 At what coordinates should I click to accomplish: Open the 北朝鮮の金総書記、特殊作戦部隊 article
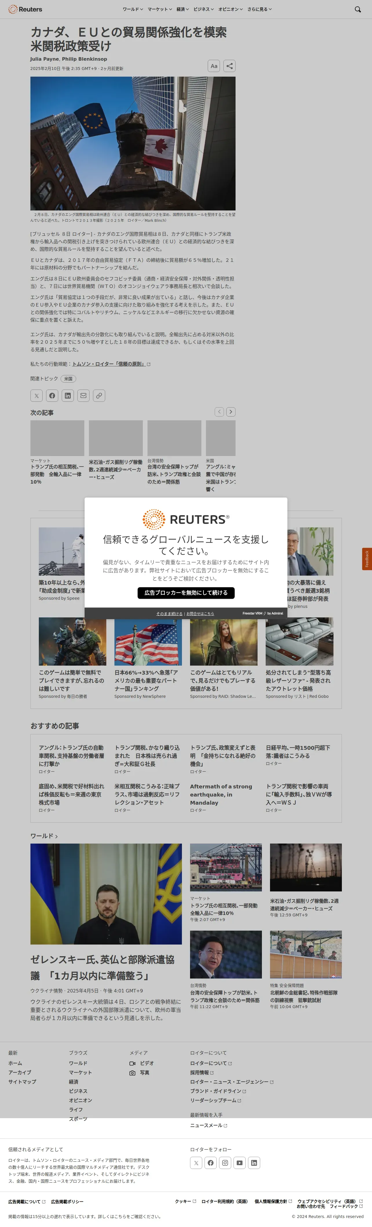click(304, 997)
